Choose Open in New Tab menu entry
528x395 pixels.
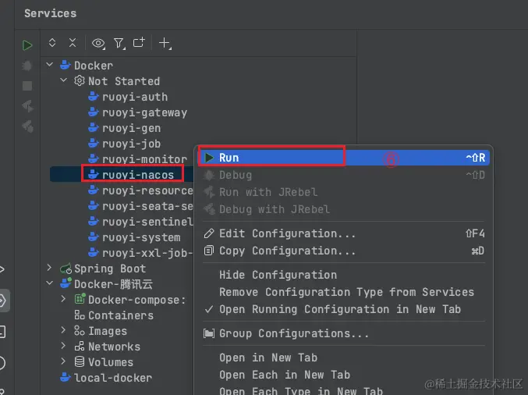(x=343, y=358)
